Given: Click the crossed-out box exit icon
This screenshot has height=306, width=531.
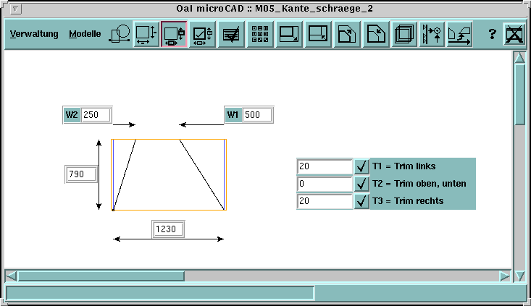Looking at the screenshot, I should click(514, 34).
